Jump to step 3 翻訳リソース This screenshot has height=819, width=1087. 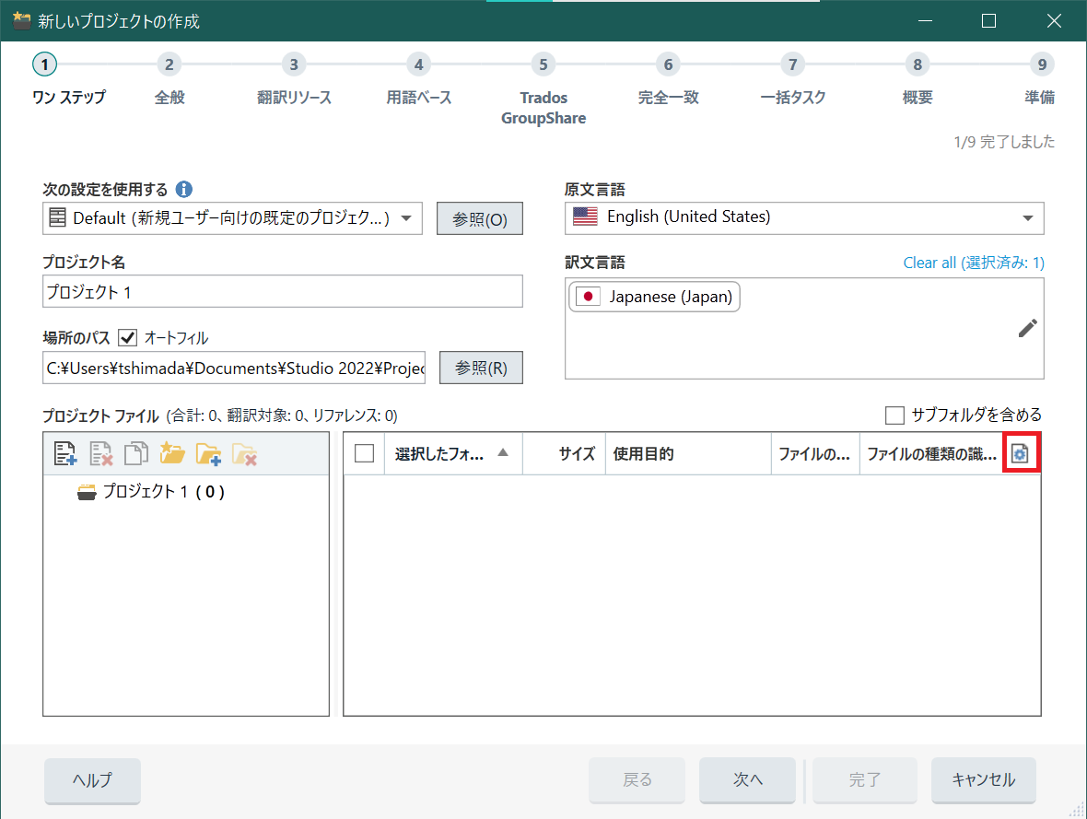293,64
